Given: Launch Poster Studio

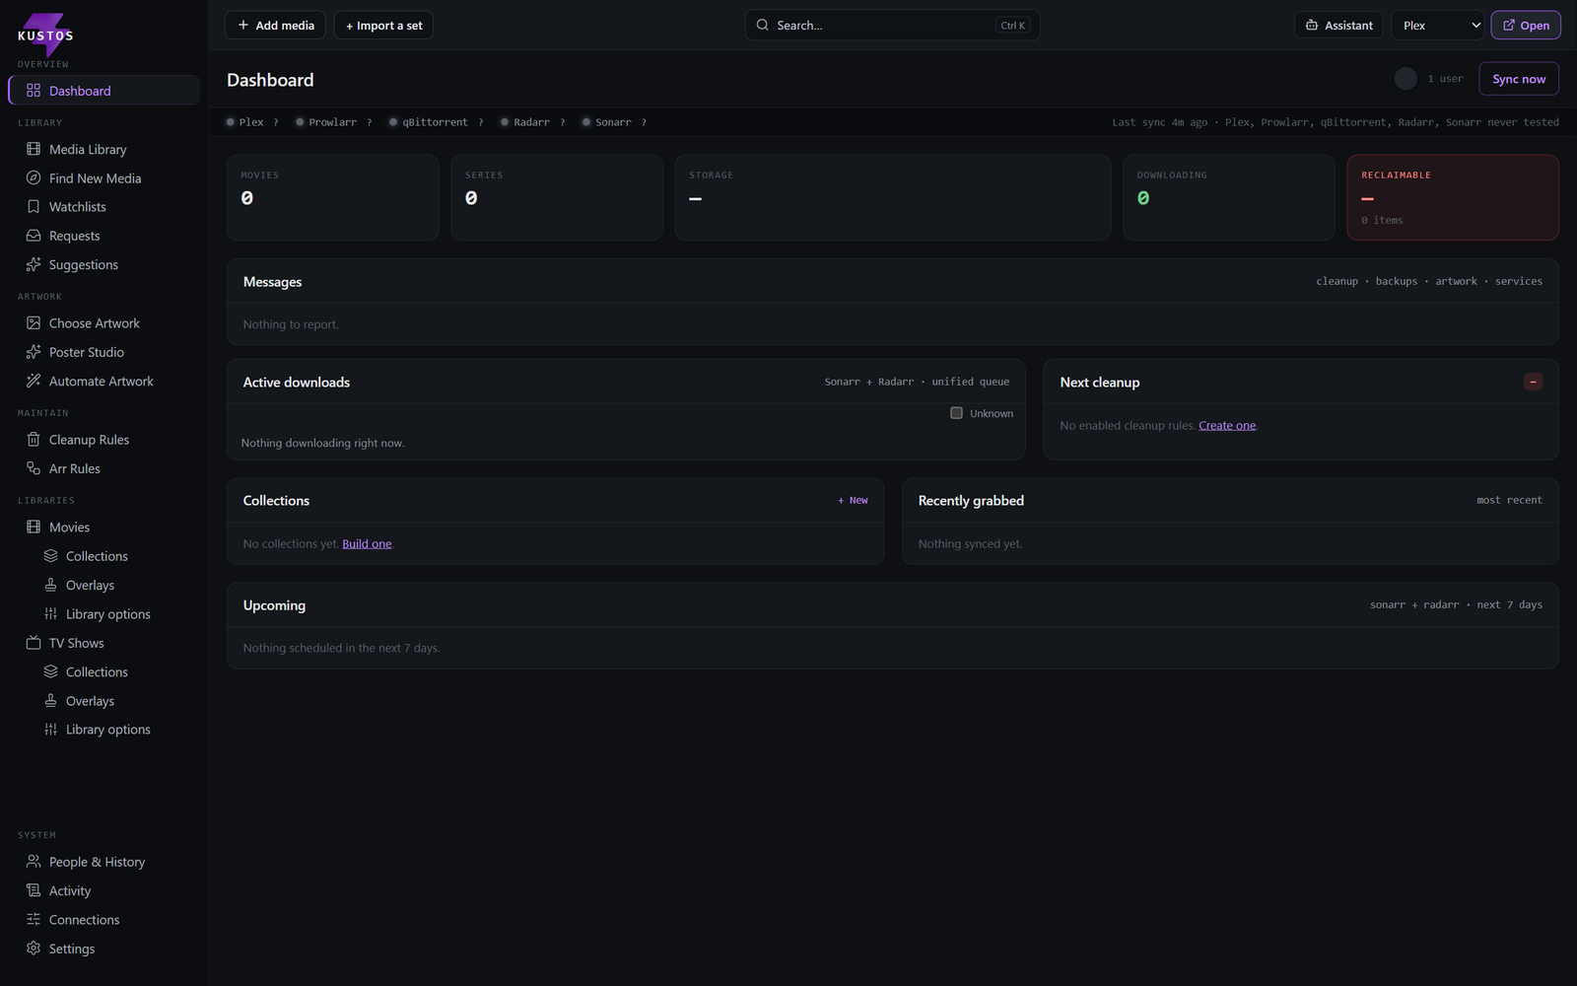Looking at the screenshot, I should tap(103, 352).
